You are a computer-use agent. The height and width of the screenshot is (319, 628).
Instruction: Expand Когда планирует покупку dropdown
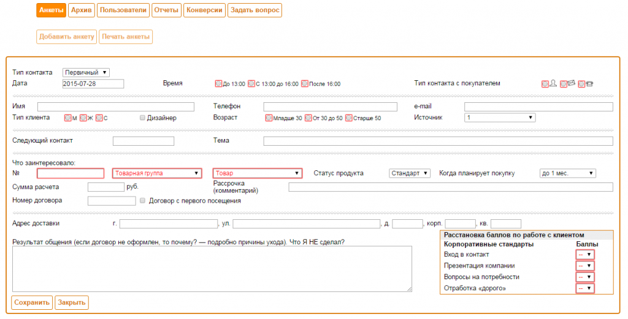[567, 173]
